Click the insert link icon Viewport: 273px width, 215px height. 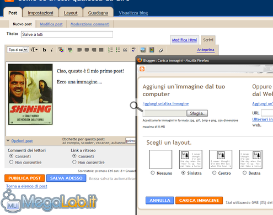pyautogui.click(x=70, y=50)
